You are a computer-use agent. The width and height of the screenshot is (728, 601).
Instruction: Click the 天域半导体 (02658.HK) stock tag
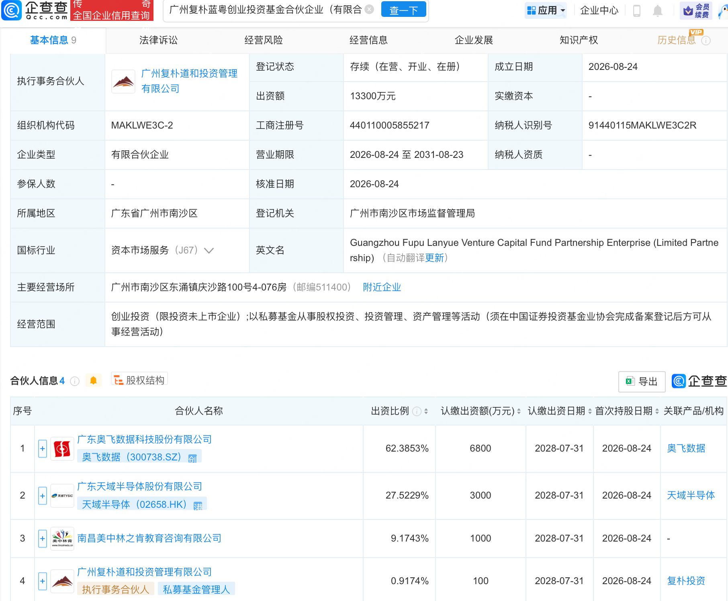[142, 505]
